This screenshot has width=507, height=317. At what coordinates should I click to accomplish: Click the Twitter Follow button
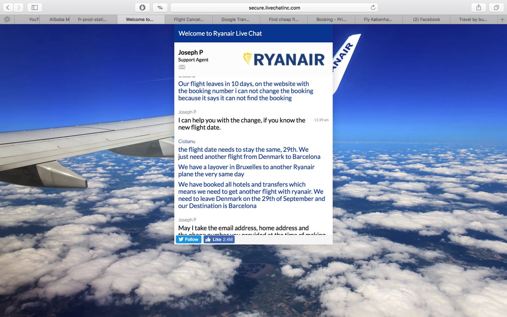(x=188, y=239)
